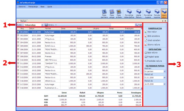Expand invoice row 002/2008
Image resolution: width=184 pixels, height=111 pixels.
(18, 35)
